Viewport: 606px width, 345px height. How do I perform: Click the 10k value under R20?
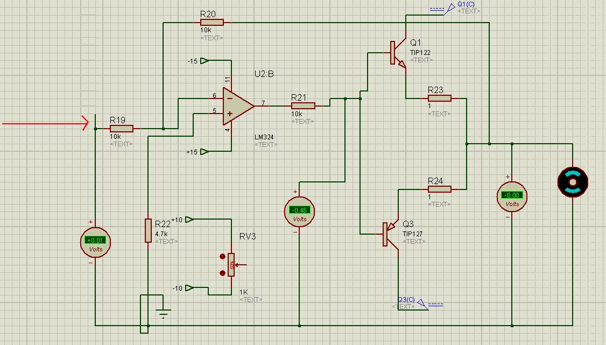(x=206, y=30)
